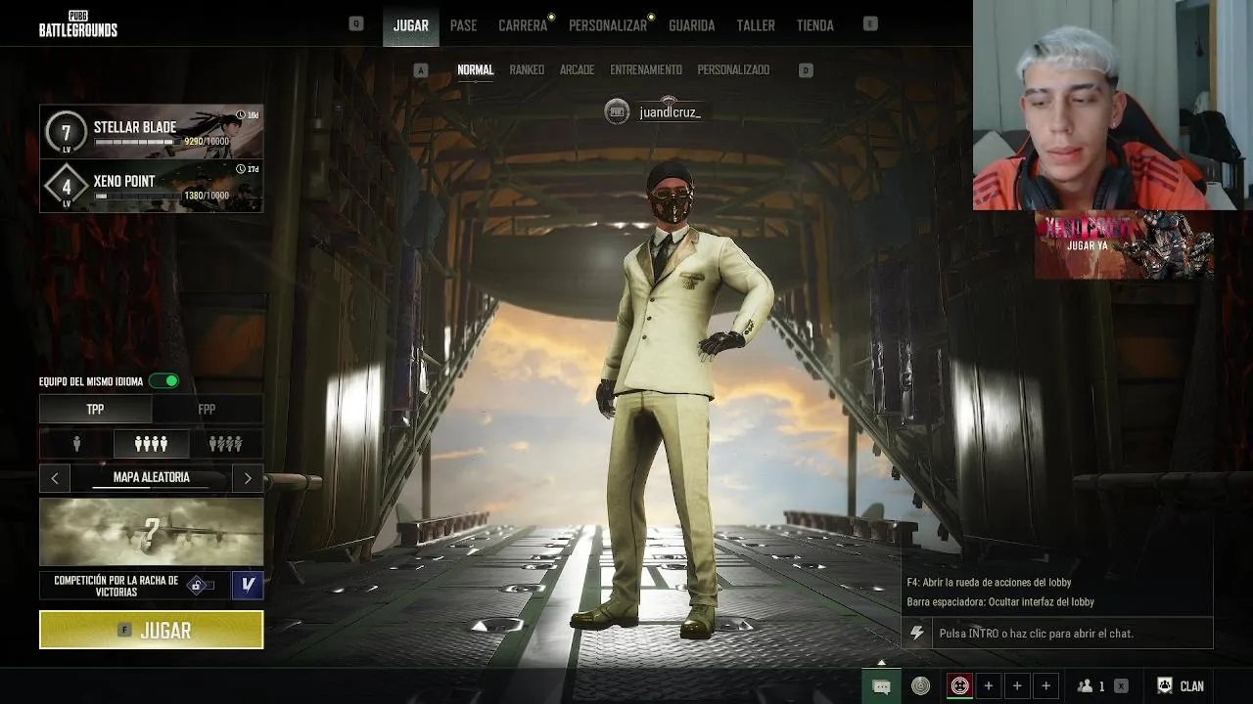Switch perspective to TPP

coord(95,410)
